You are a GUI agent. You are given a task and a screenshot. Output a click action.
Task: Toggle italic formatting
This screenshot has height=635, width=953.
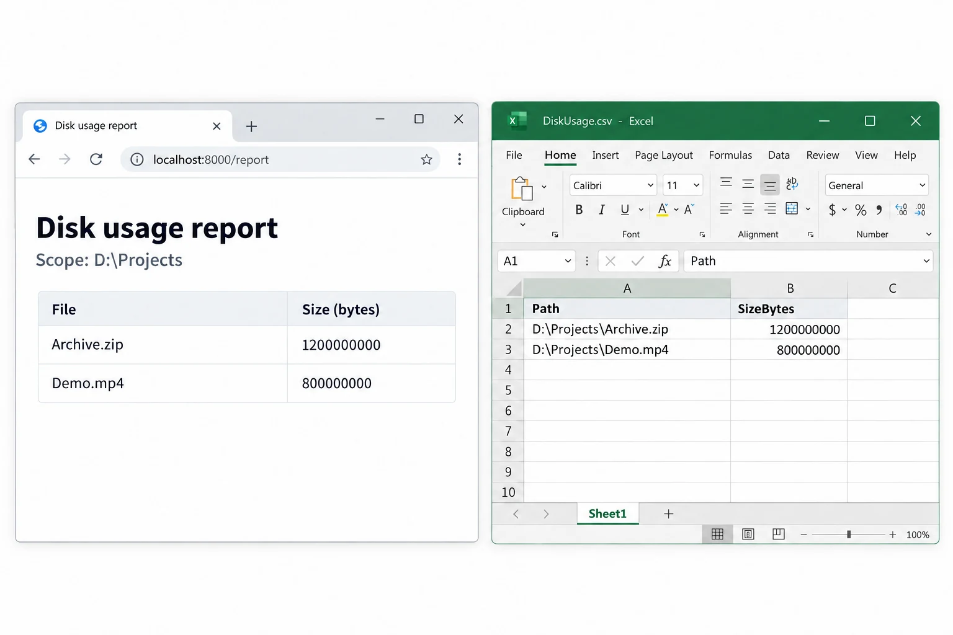(x=601, y=210)
